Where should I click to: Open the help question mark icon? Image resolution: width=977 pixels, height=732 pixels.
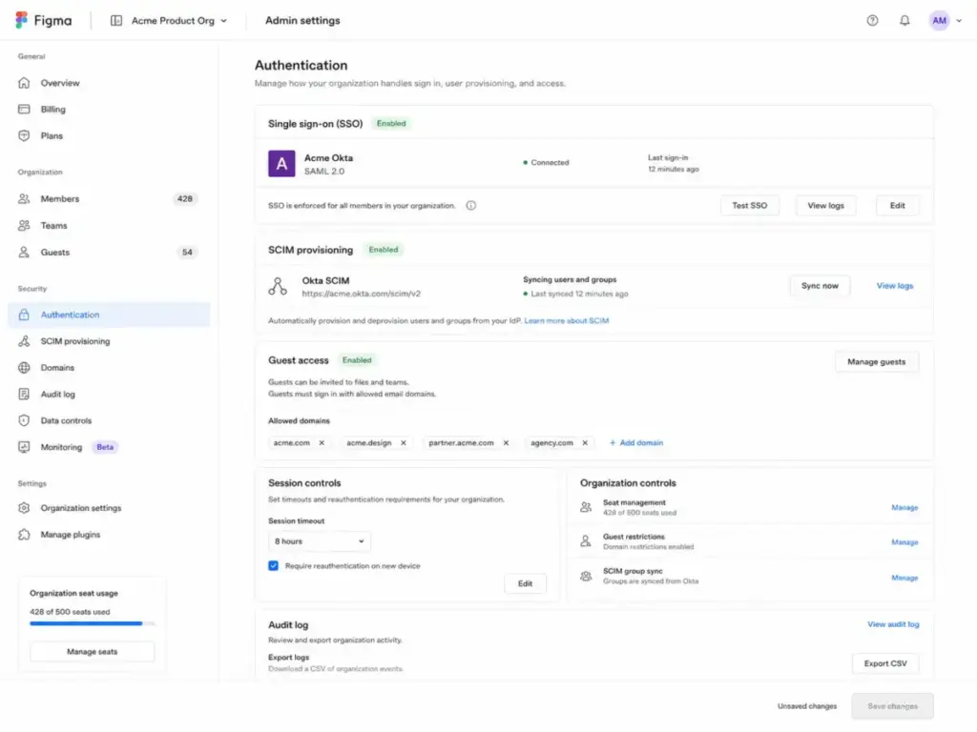coord(872,21)
